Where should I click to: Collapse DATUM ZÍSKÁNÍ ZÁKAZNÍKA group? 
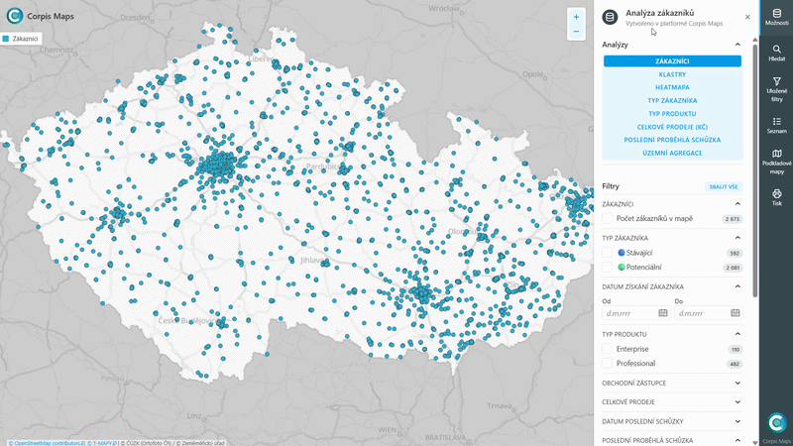coord(737,286)
